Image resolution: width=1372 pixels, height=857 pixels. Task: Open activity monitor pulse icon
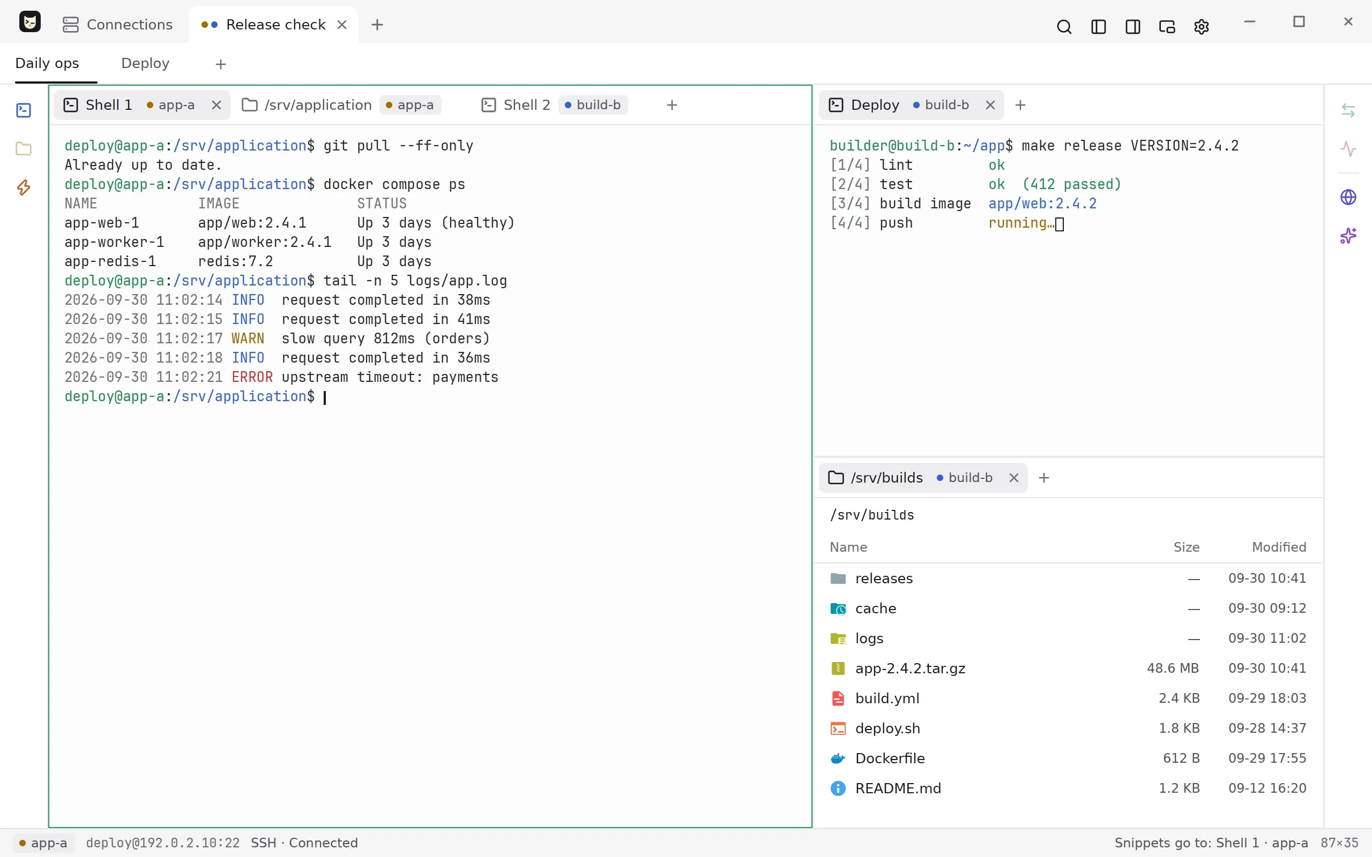[x=1348, y=149]
